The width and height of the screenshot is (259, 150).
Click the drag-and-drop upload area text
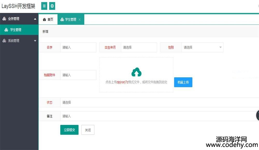[136, 82]
